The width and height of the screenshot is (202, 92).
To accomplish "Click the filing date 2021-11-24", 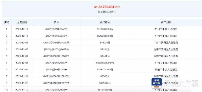I will coord(22,76).
